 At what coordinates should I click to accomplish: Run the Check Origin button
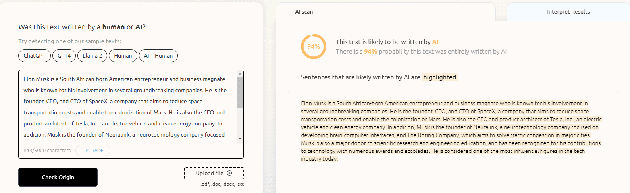(x=58, y=177)
